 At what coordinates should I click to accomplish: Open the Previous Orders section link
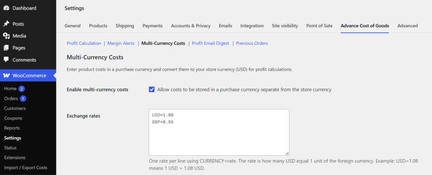[252, 44]
